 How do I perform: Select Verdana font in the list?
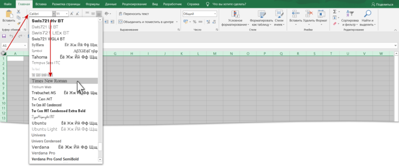[x=64, y=147]
